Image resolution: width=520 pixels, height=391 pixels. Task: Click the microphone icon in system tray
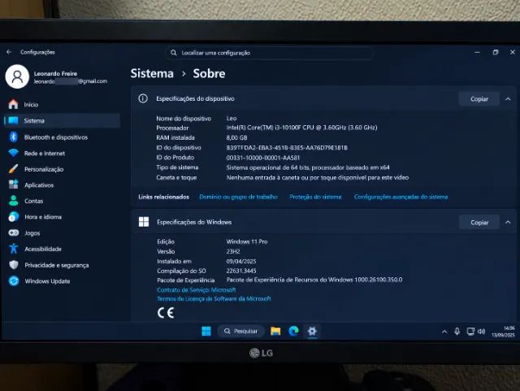[457, 332]
